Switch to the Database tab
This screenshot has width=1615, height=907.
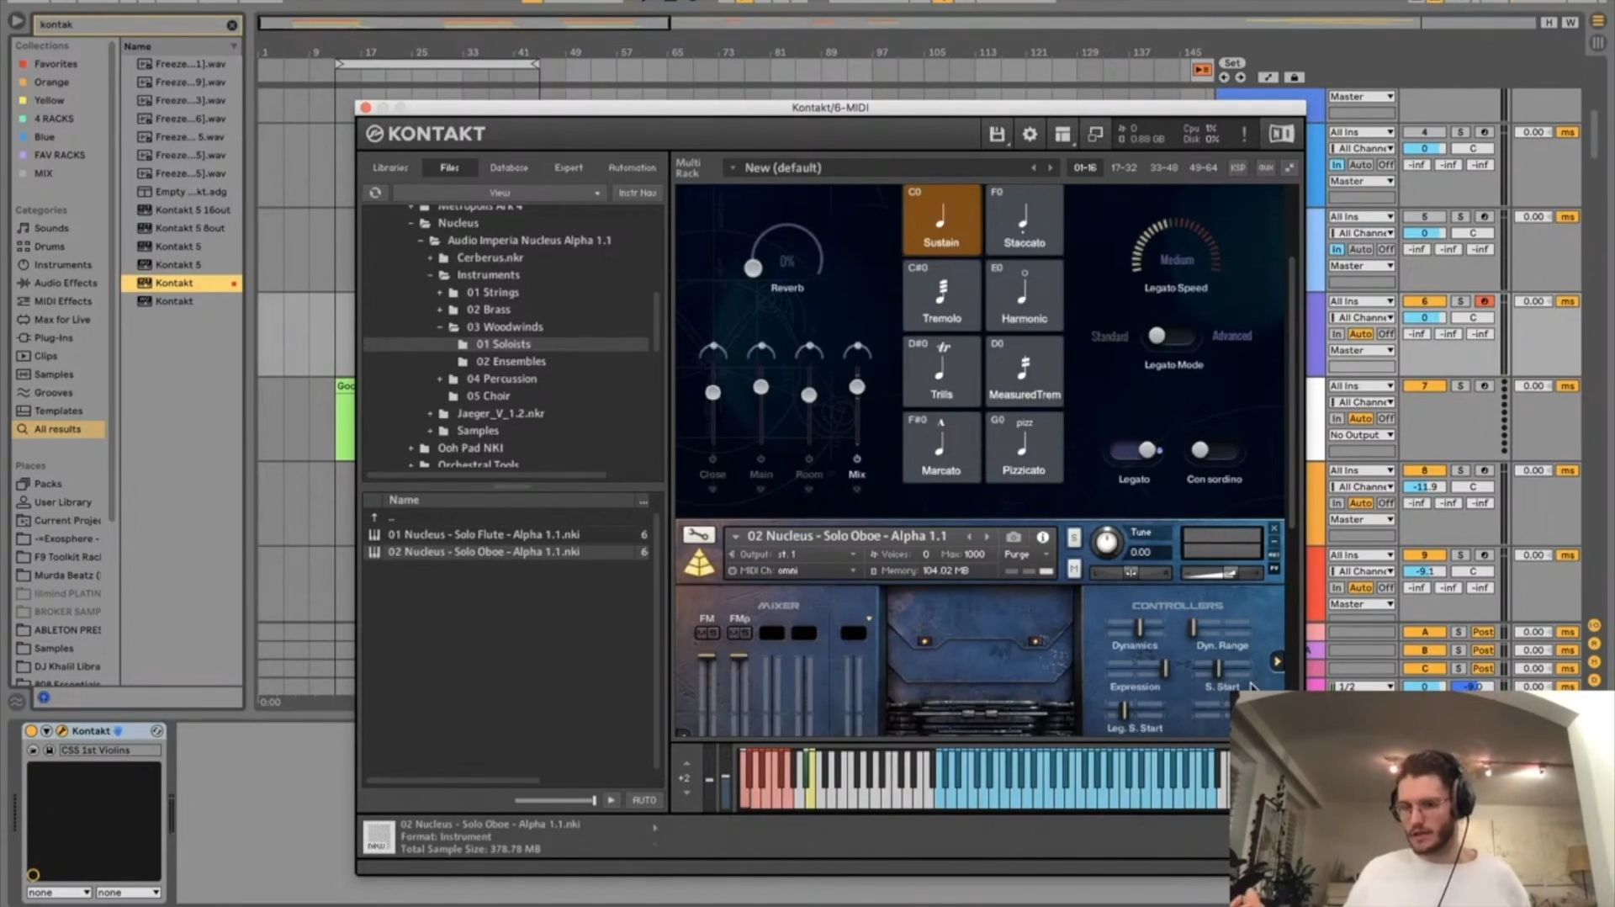510,167
